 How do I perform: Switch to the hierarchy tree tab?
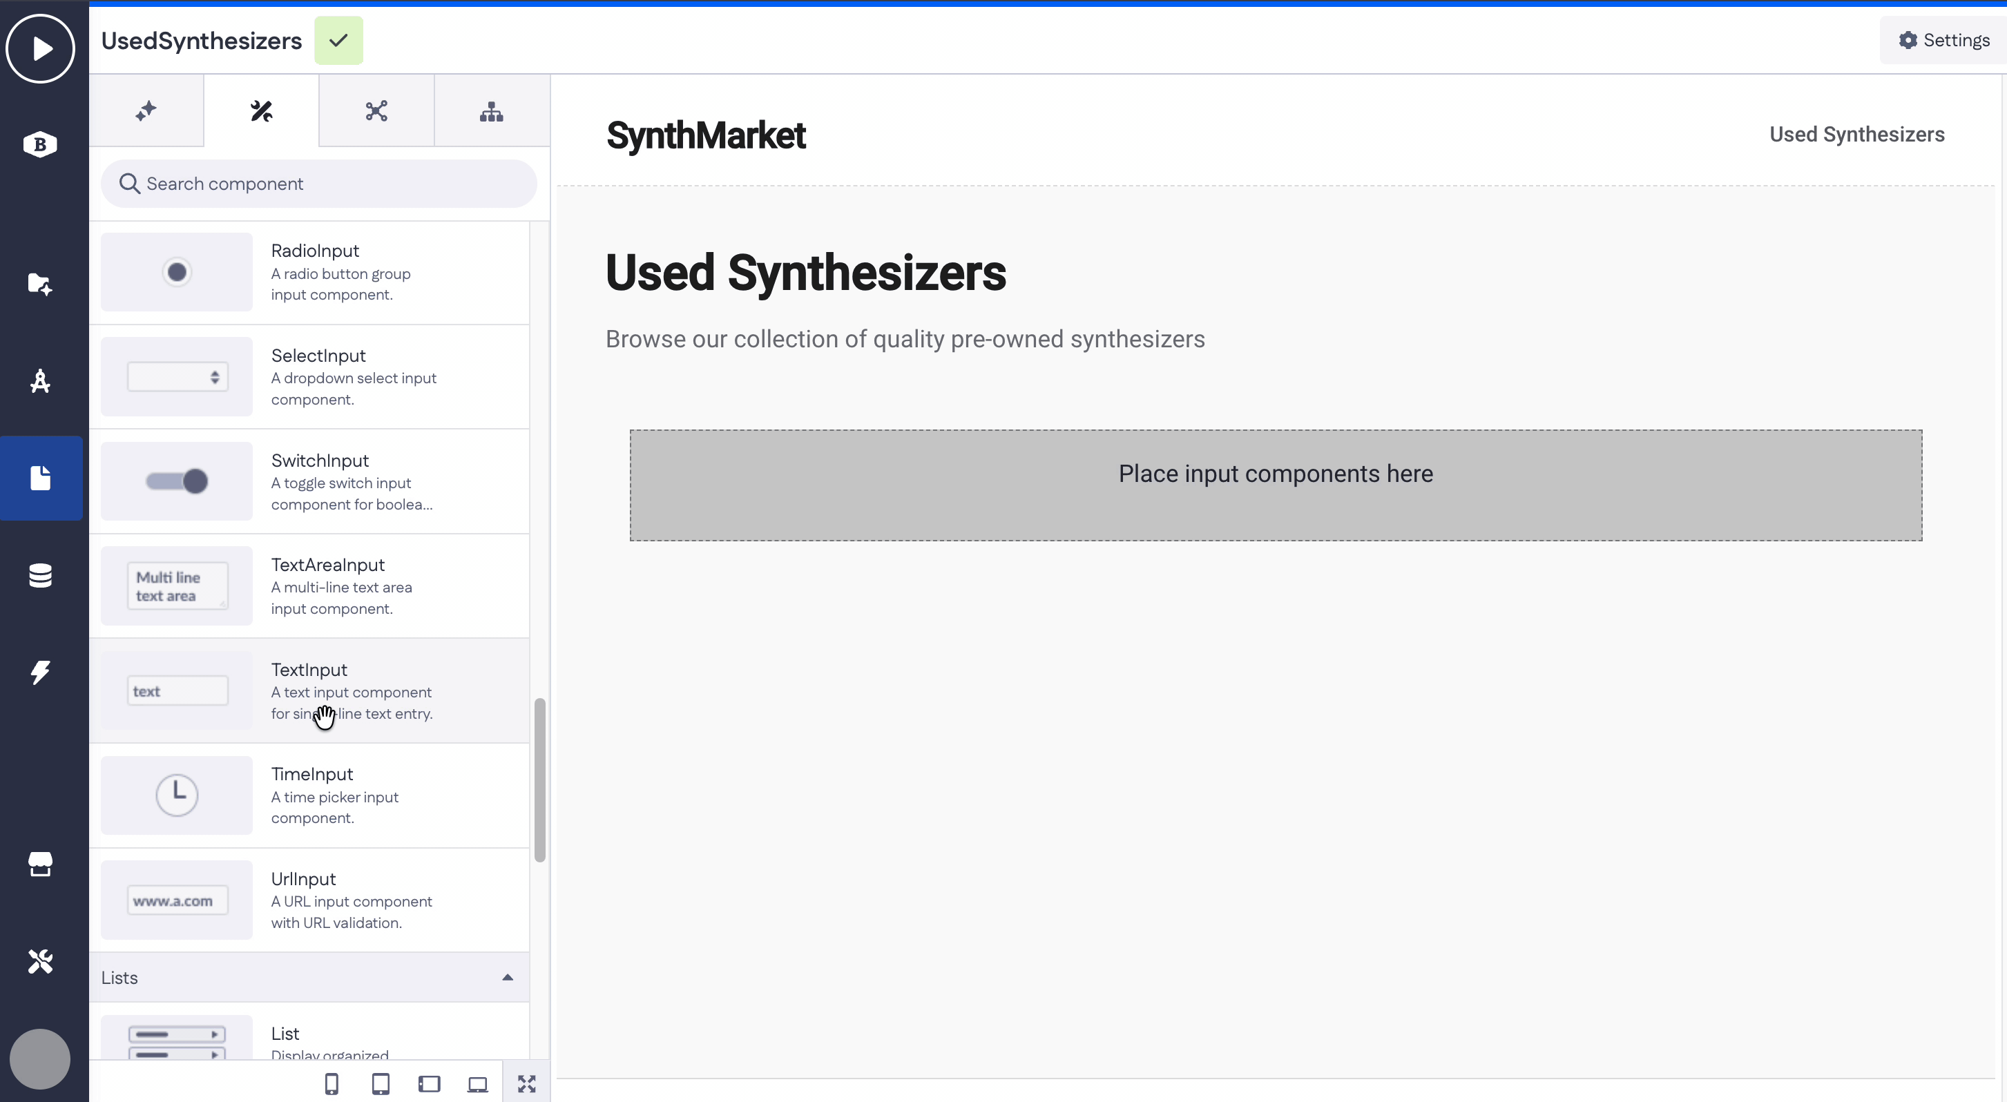[x=492, y=111]
